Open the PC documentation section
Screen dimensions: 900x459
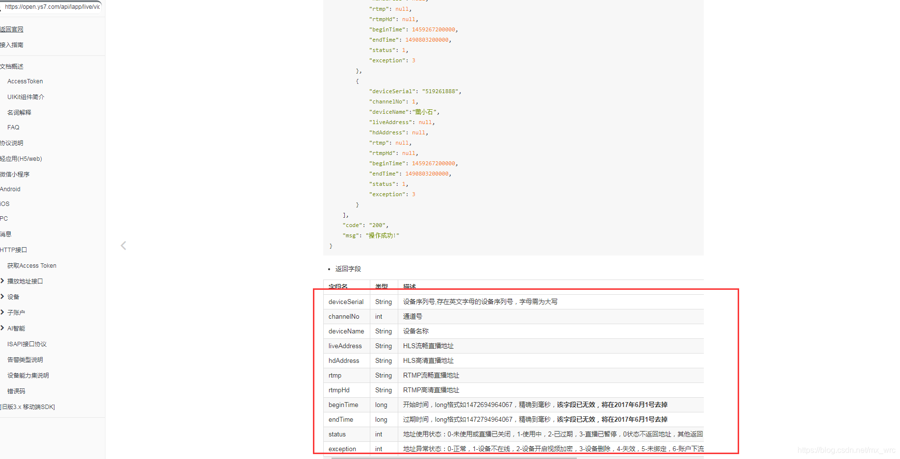[4, 218]
